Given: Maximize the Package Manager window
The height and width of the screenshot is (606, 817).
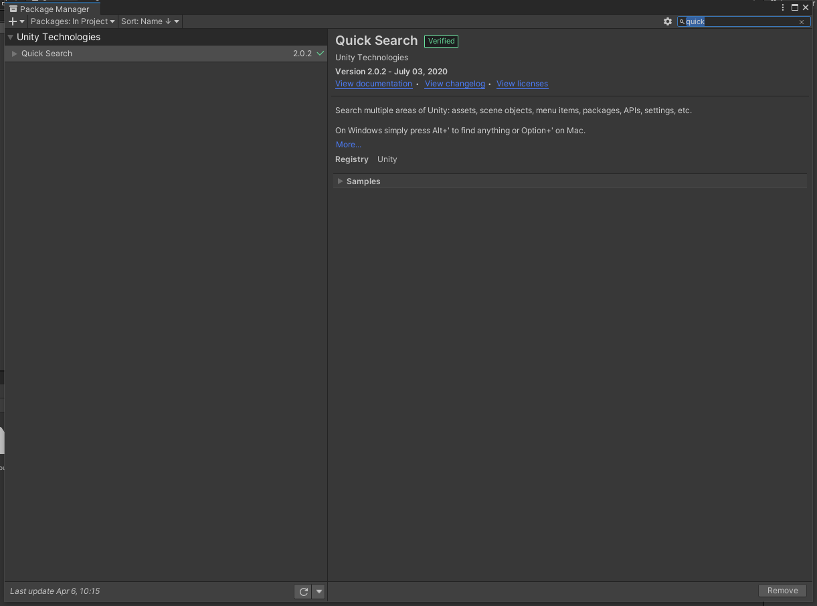Looking at the screenshot, I should coord(795,8).
